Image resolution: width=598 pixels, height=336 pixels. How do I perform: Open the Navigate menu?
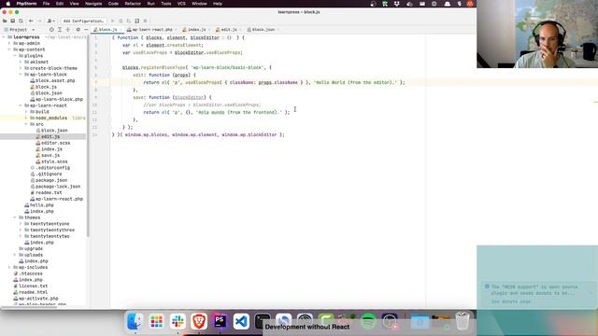(93, 4)
